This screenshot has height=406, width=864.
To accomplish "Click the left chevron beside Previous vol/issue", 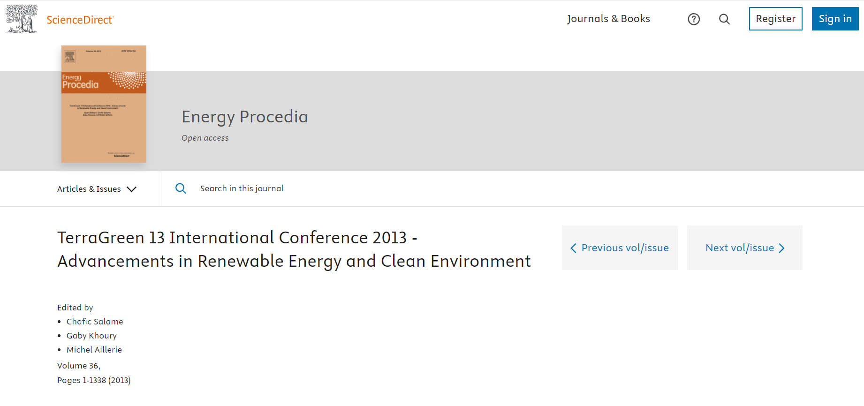I will 573,248.
